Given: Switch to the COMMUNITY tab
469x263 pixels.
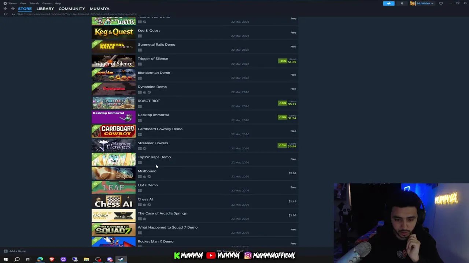Looking at the screenshot, I should click(x=72, y=8).
